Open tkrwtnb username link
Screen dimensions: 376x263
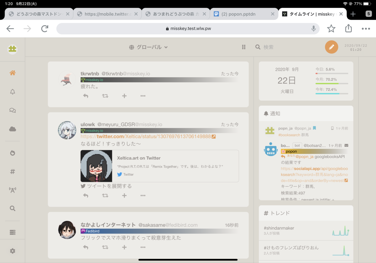[90, 74]
